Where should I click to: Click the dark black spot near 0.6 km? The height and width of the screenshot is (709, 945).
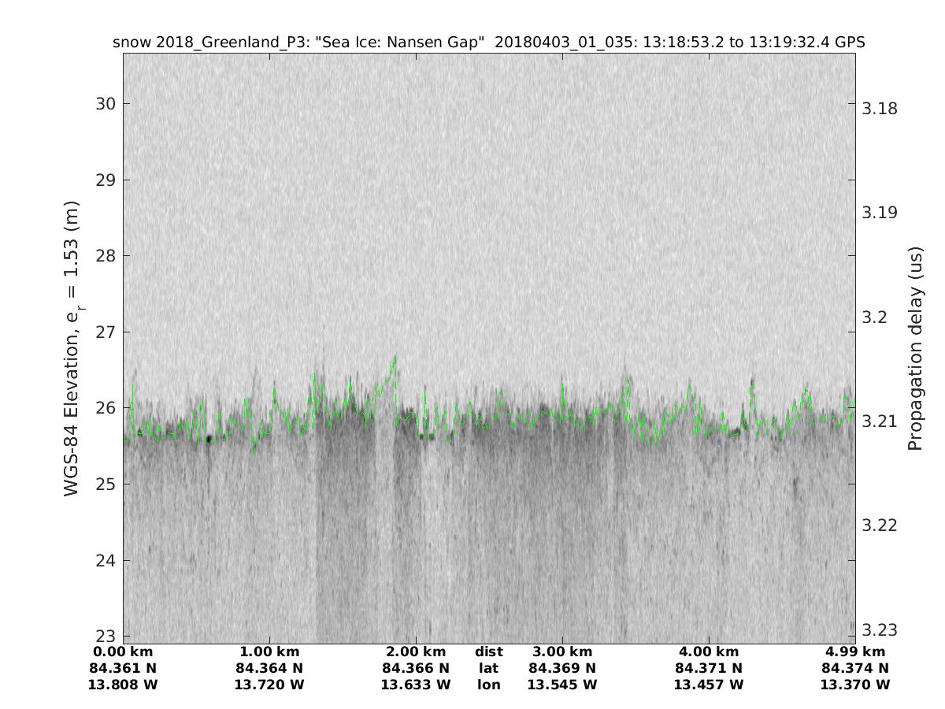point(209,439)
